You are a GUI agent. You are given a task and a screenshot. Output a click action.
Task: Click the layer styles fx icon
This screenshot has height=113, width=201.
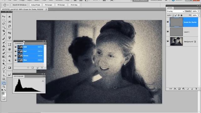click(x=175, y=89)
